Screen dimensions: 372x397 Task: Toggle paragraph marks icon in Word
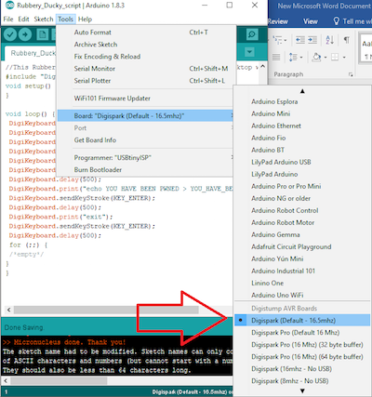pos(347,40)
